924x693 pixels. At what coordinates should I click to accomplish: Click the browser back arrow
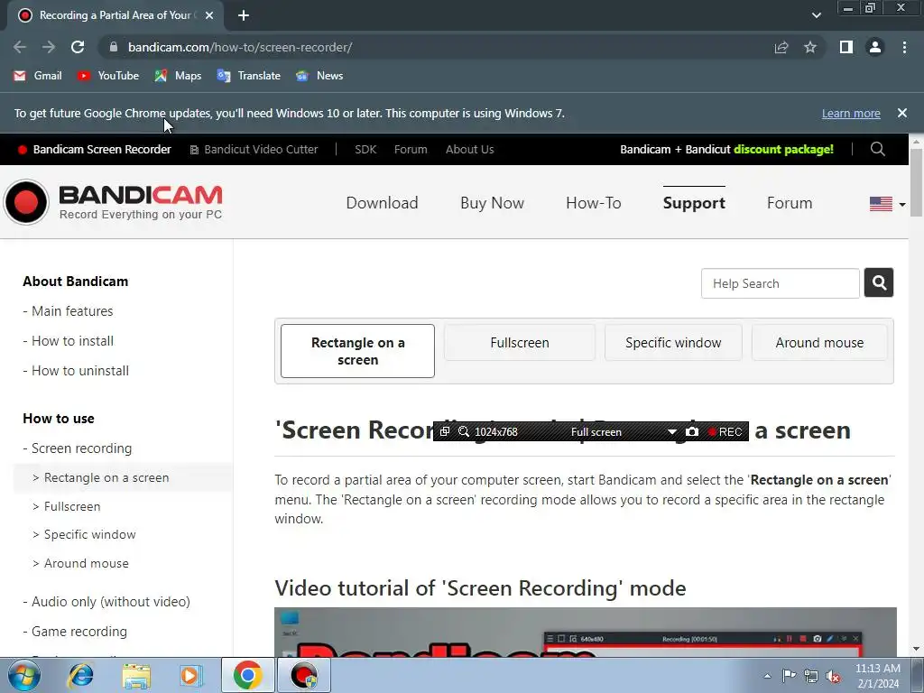pyautogui.click(x=20, y=47)
